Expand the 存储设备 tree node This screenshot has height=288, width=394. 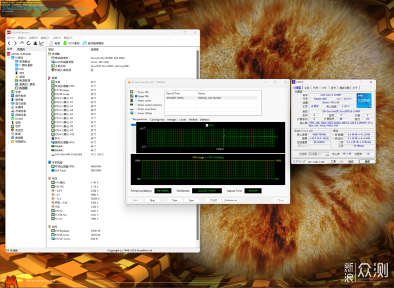pyautogui.click(x=8, y=111)
